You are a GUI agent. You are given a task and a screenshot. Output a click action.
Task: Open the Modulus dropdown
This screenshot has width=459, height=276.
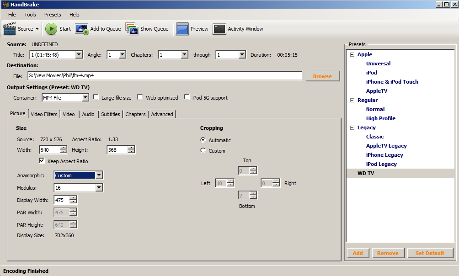pyautogui.click(x=99, y=188)
